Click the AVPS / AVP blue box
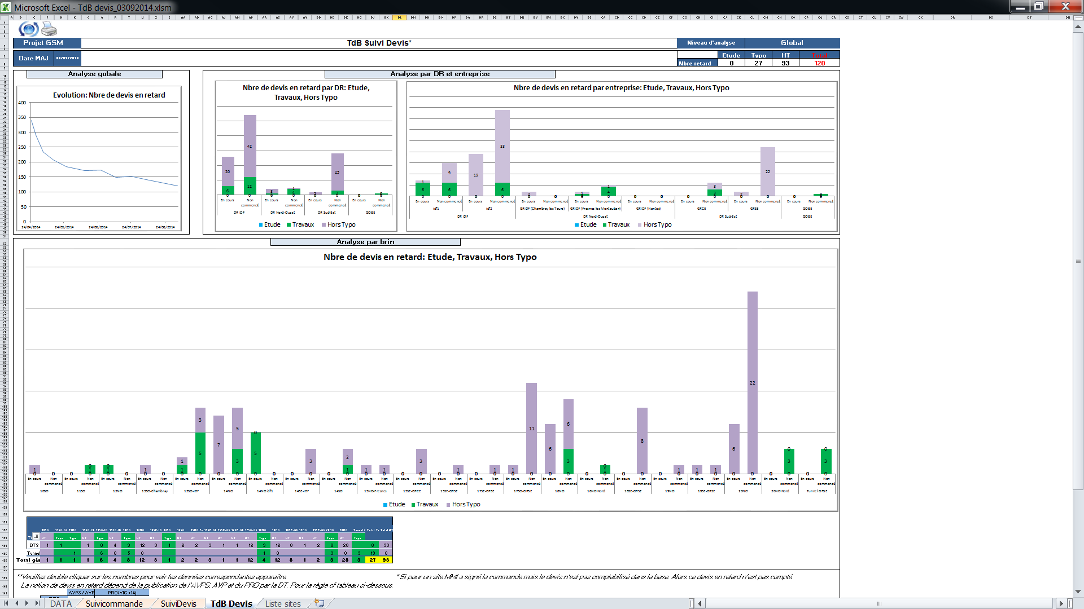 (81, 593)
